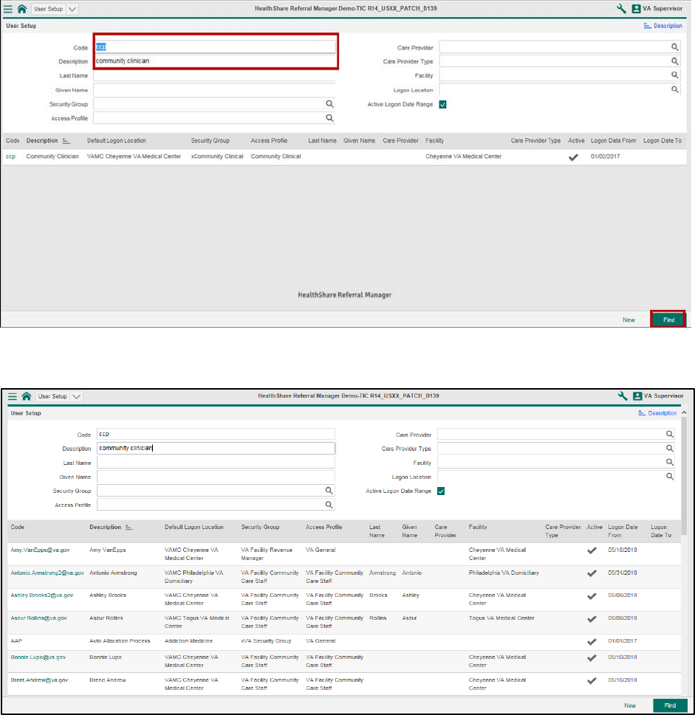Click Code input field in top window

pyautogui.click(x=214, y=46)
